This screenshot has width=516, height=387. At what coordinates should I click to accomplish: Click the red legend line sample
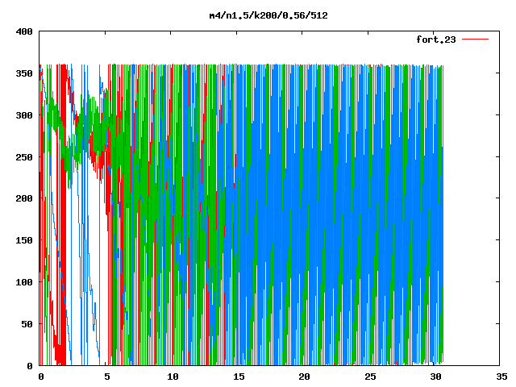pos(475,40)
